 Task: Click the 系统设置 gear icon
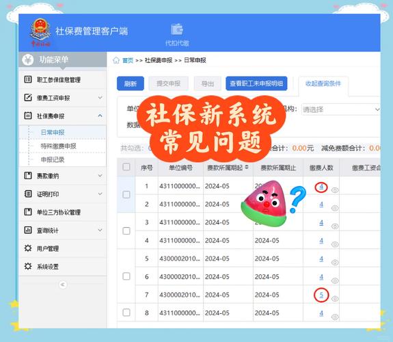tap(28, 266)
